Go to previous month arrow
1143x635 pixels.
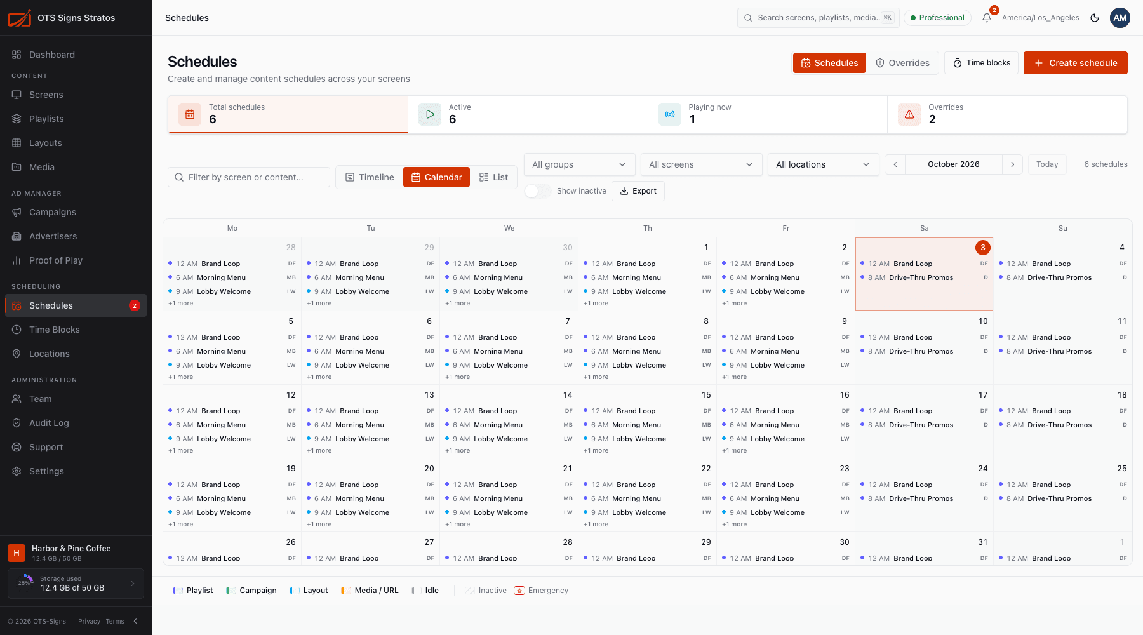coord(895,164)
